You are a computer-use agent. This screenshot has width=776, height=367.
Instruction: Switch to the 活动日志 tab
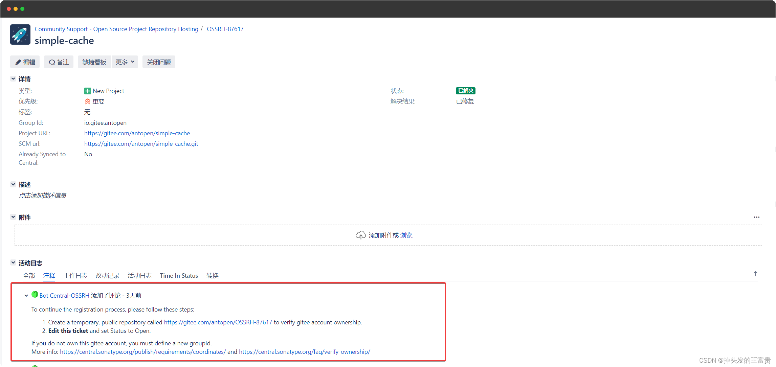click(x=139, y=276)
